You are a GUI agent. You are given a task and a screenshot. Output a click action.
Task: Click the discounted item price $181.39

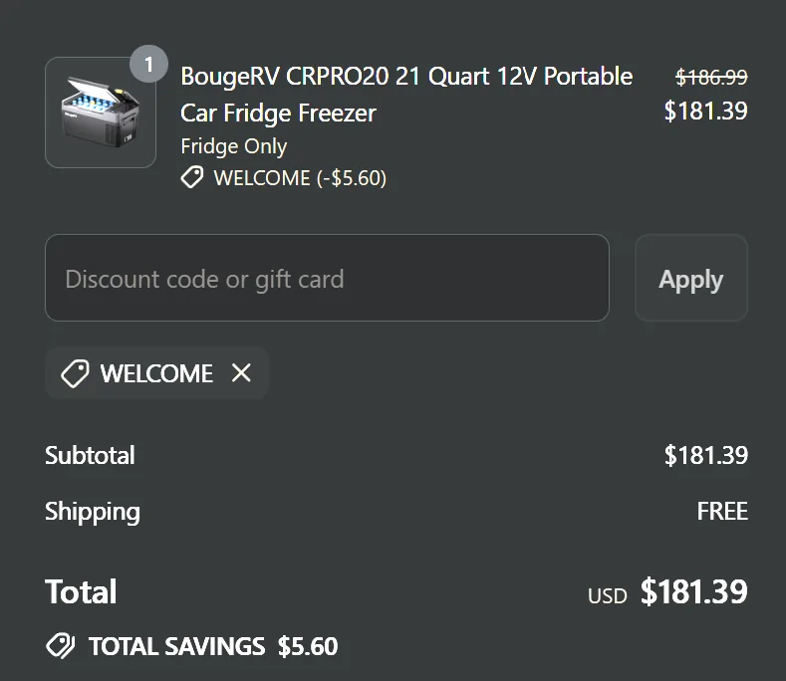pyautogui.click(x=705, y=111)
